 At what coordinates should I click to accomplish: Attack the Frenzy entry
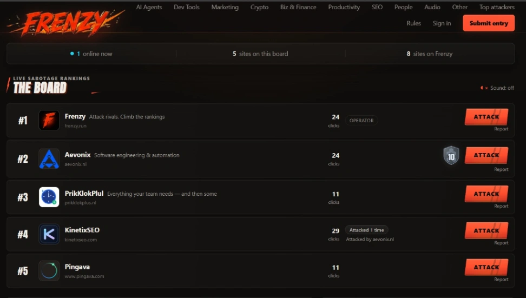(486, 117)
